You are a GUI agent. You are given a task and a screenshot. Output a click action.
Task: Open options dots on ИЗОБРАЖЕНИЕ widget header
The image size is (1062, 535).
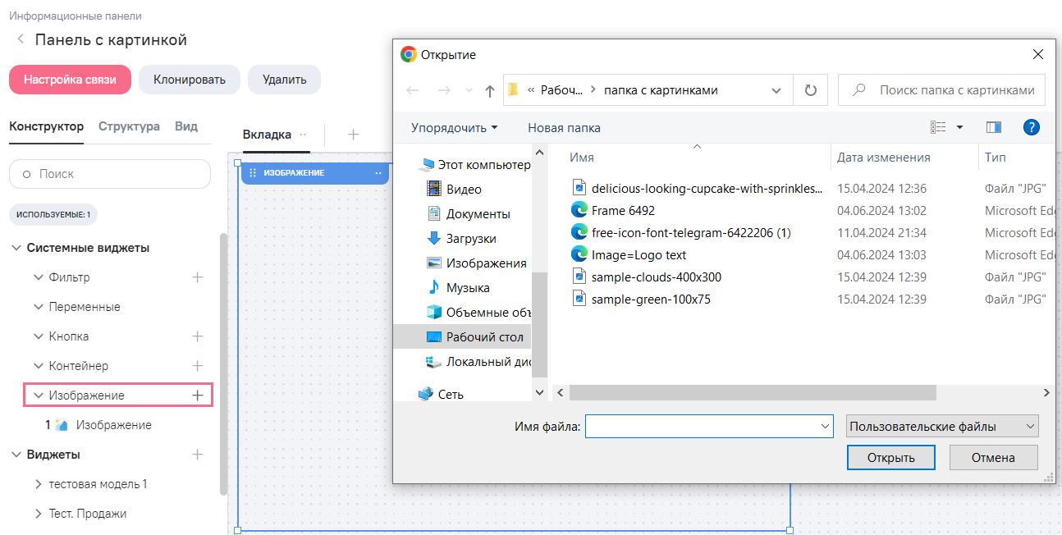point(378,173)
